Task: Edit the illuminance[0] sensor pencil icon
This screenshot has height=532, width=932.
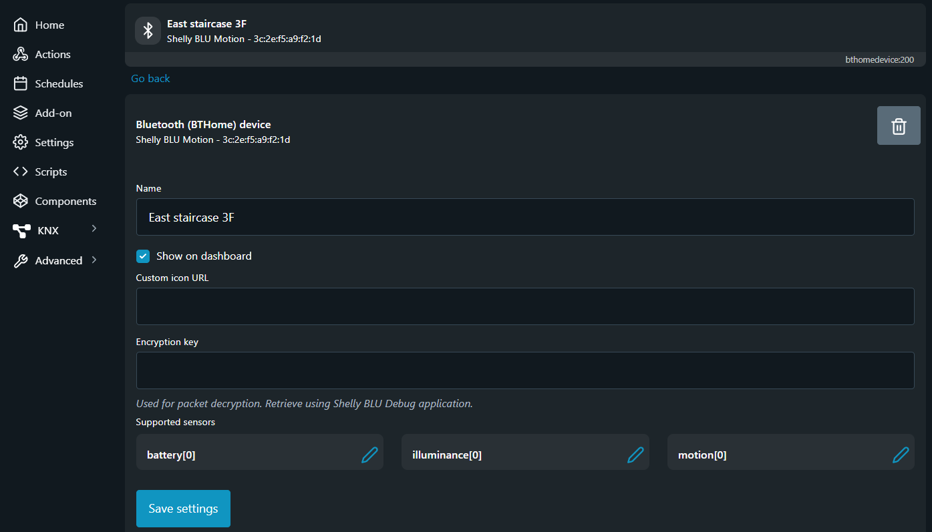Action: pos(635,455)
